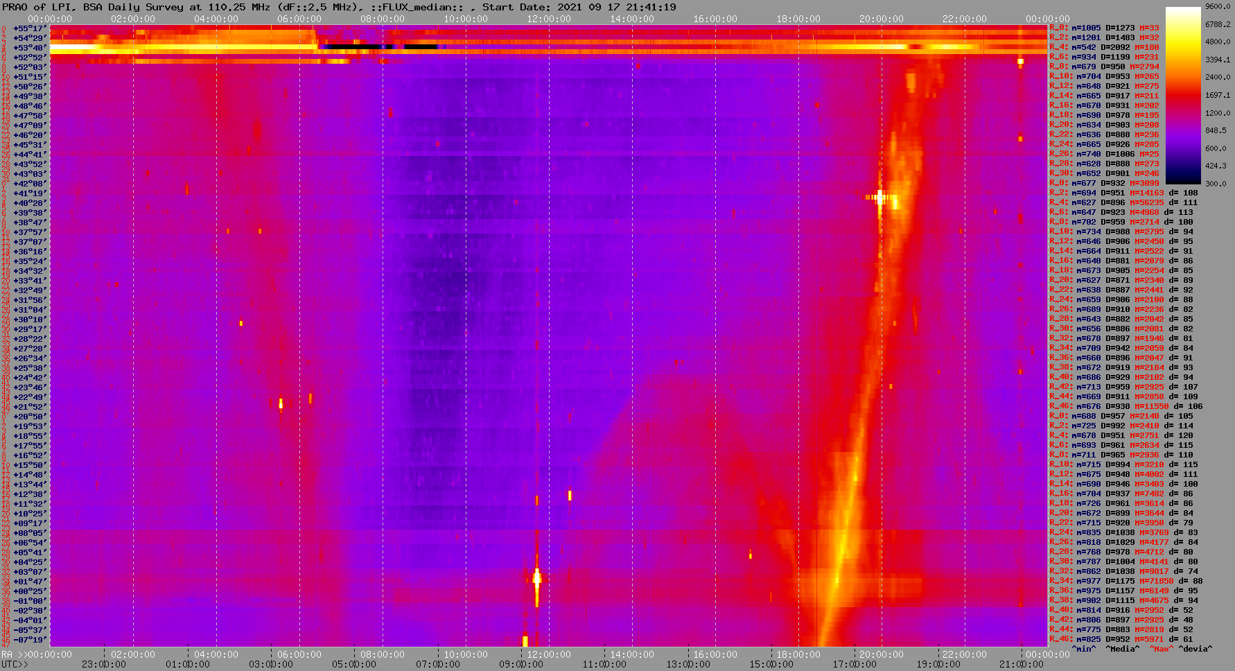The image size is (1235, 671).
Task: Click the UTC tick label 05:00:00
Action: point(354,665)
